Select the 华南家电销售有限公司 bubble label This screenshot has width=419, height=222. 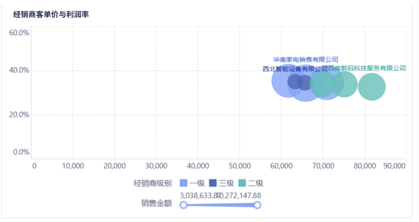306,59
